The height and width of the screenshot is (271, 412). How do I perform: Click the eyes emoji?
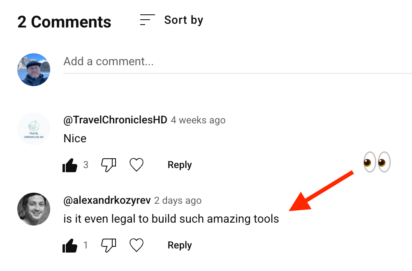click(377, 162)
